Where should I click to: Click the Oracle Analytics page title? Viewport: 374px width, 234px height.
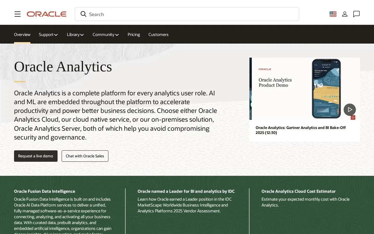[x=63, y=66]
